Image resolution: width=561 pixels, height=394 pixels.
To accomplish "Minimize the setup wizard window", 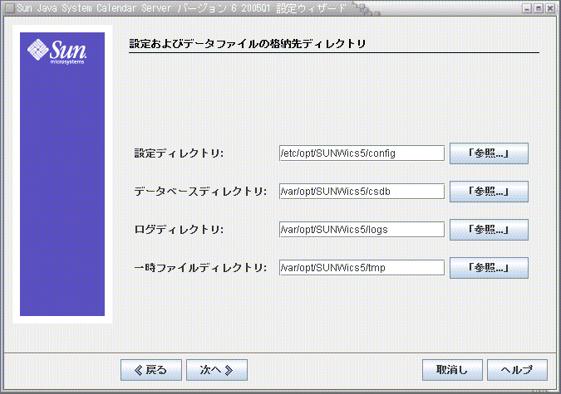I will point(527,8).
